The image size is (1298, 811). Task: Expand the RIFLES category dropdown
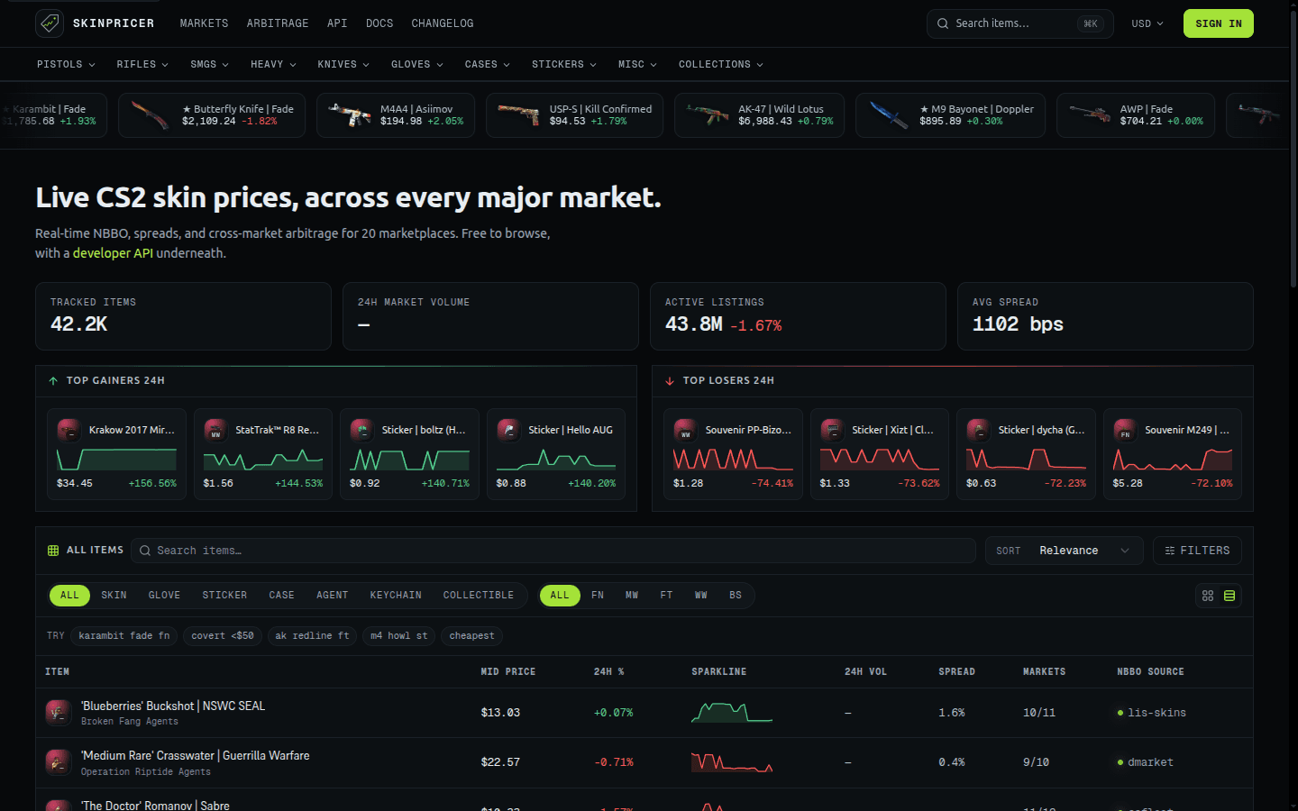[142, 65]
